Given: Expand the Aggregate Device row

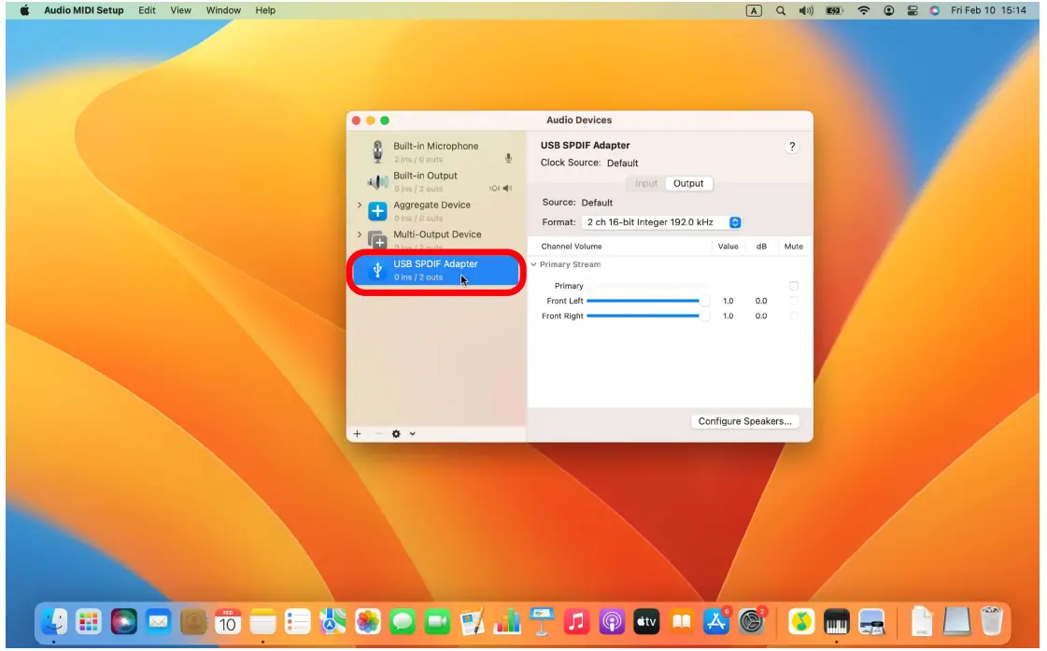Looking at the screenshot, I should [x=360, y=205].
